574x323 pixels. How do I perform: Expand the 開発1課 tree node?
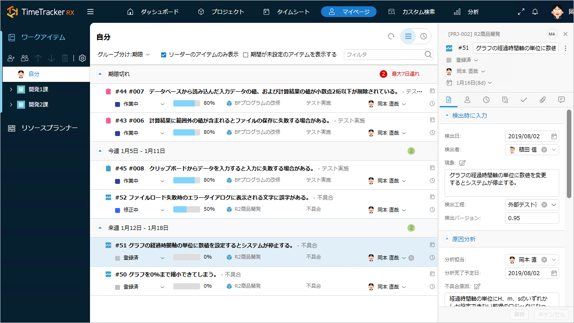pos(11,89)
